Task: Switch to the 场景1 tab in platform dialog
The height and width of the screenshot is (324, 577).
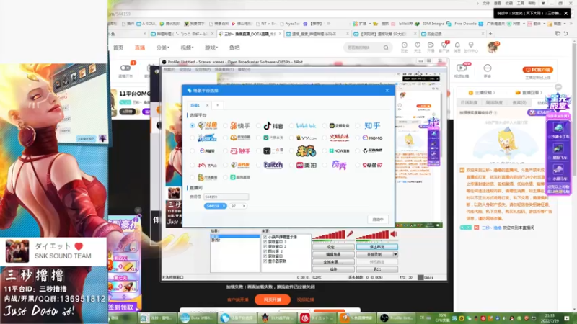Action: coord(195,105)
